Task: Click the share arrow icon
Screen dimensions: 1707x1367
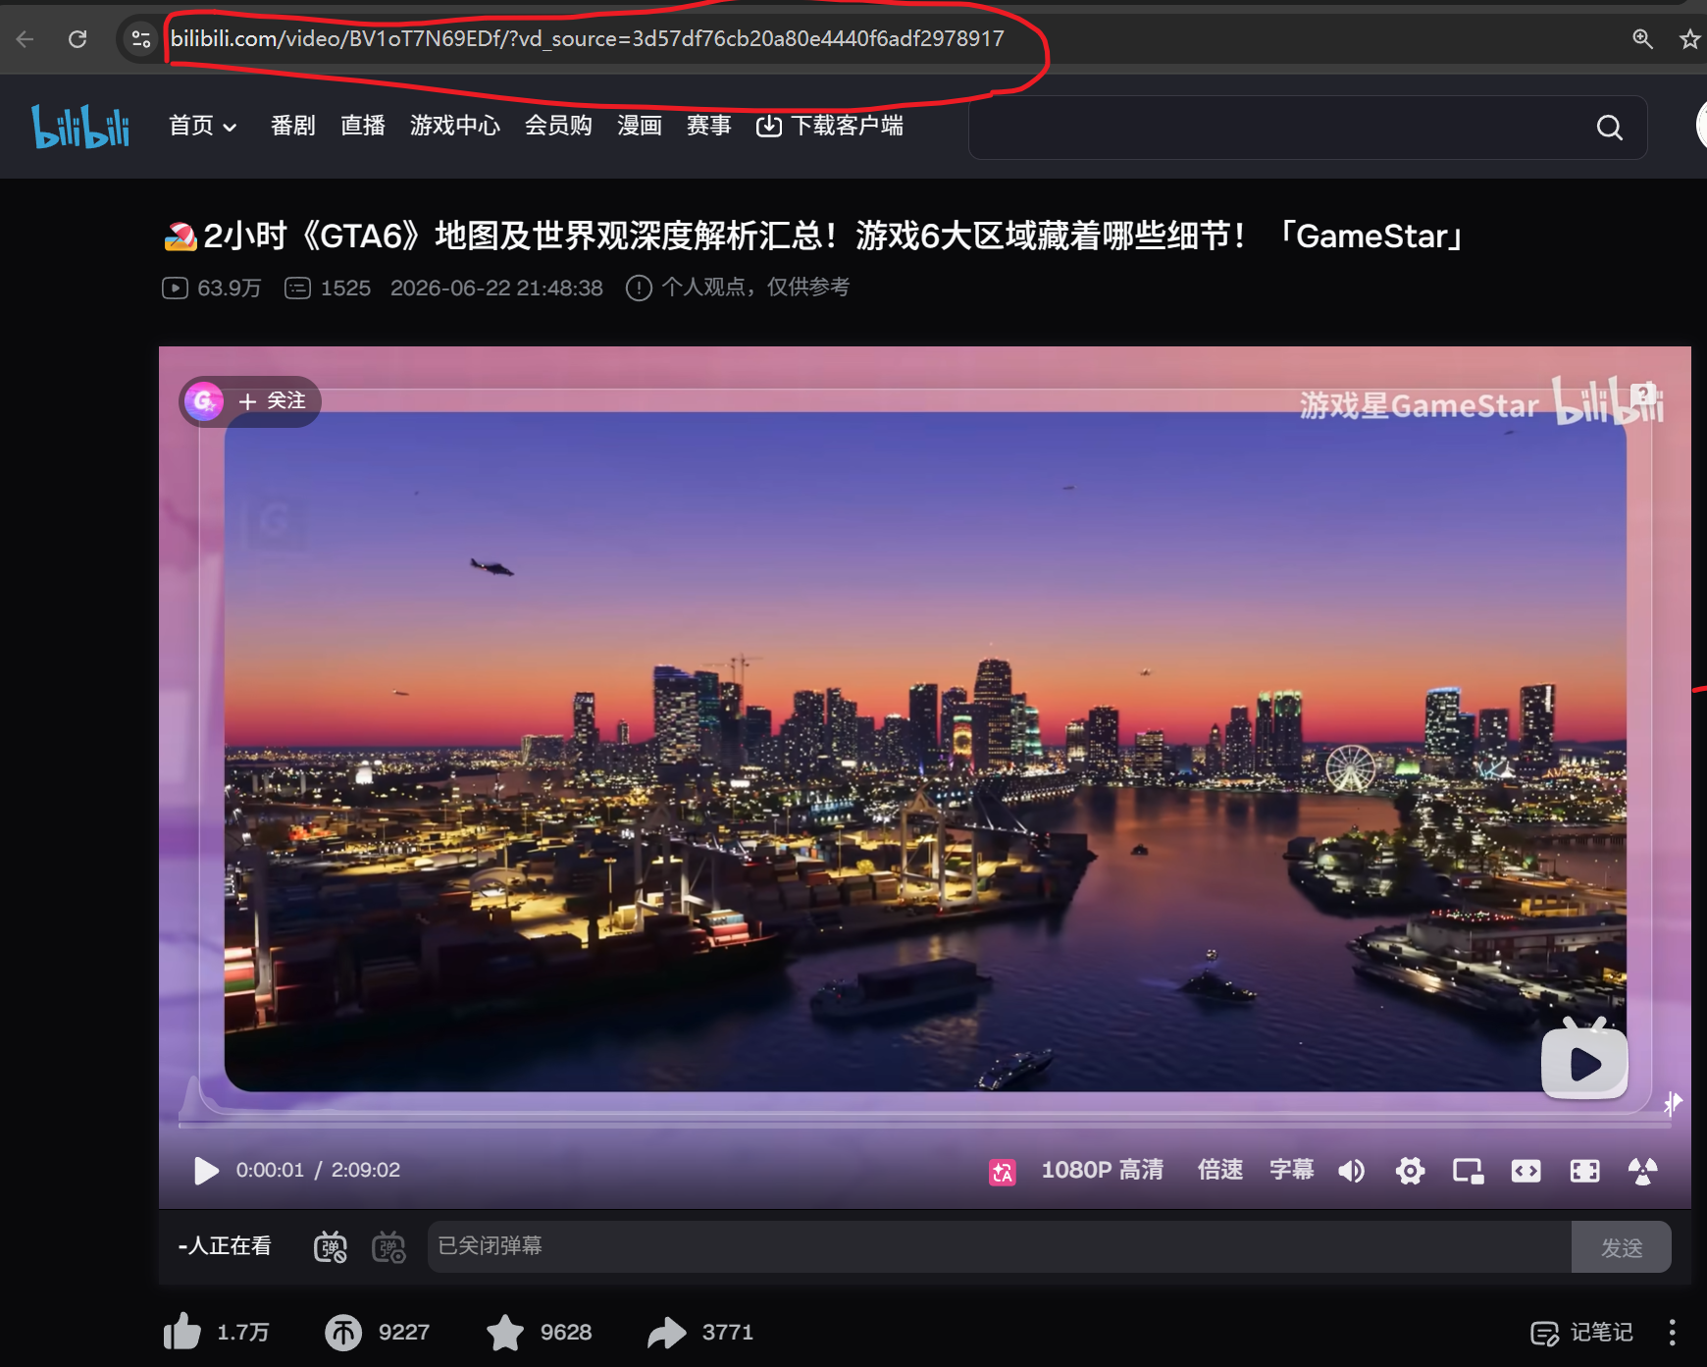Action: tap(667, 1332)
